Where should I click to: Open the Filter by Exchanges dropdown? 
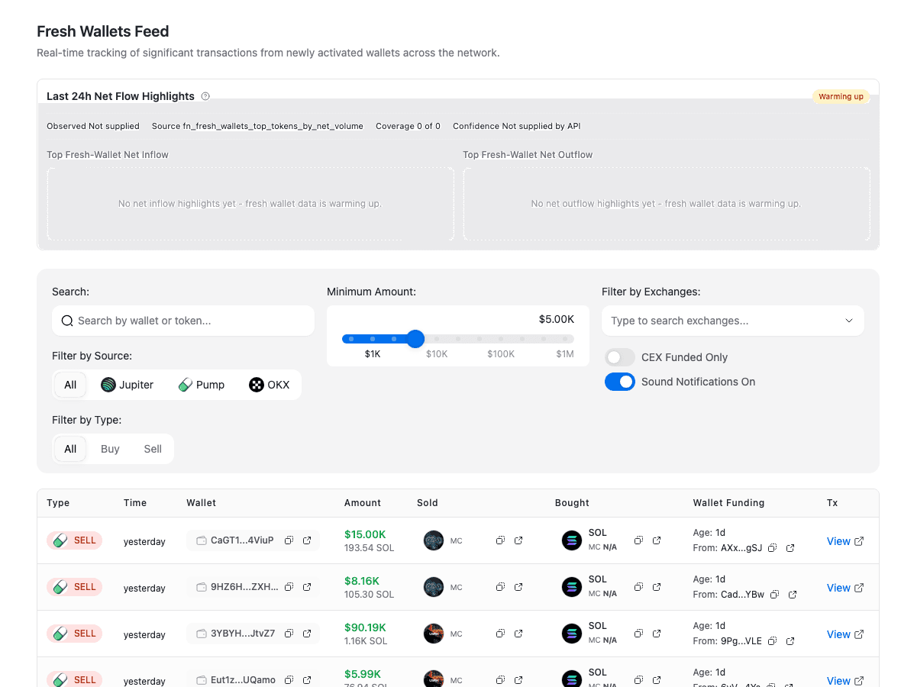coord(733,321)
